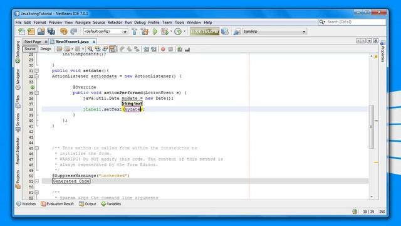Open the Watches panel
This screenshot has height=226, width=401.
tap(26, 204)
